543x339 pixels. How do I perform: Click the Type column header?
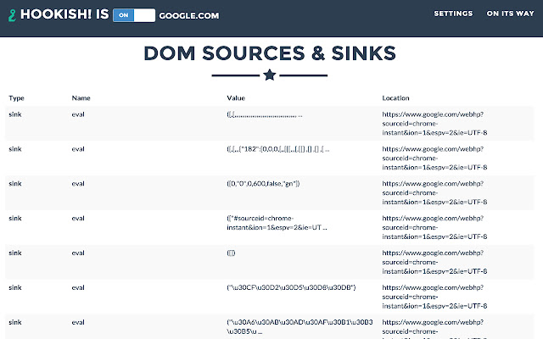16,98
